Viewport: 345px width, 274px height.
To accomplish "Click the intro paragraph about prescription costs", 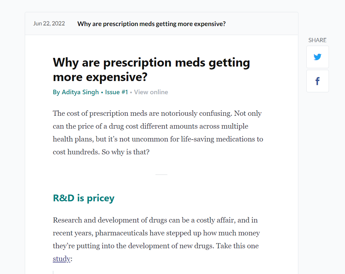I will pos(158,132).
